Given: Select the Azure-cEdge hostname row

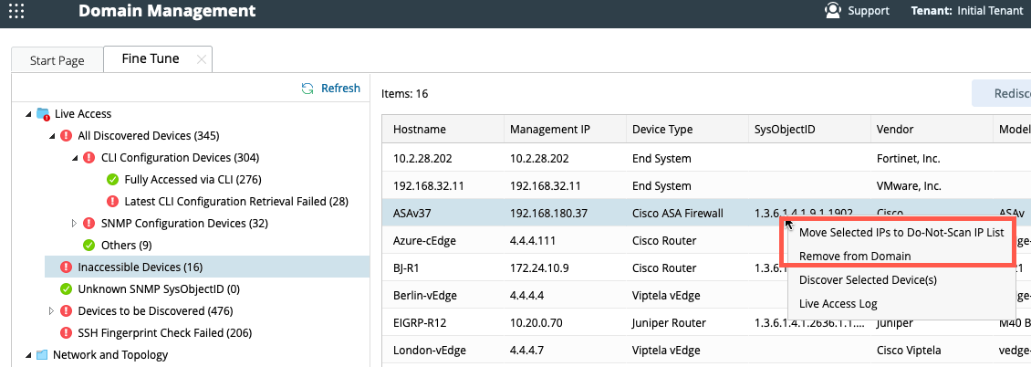Looking at the screenshot, I should 424,241.
